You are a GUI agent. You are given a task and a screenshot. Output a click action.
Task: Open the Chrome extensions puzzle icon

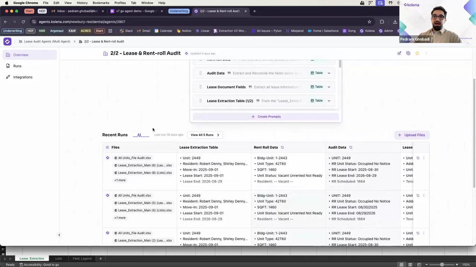pyautogui.click(x=382, y=22)
